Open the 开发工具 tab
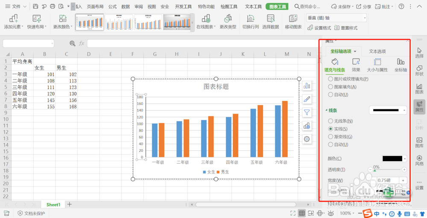 (183, 6)
